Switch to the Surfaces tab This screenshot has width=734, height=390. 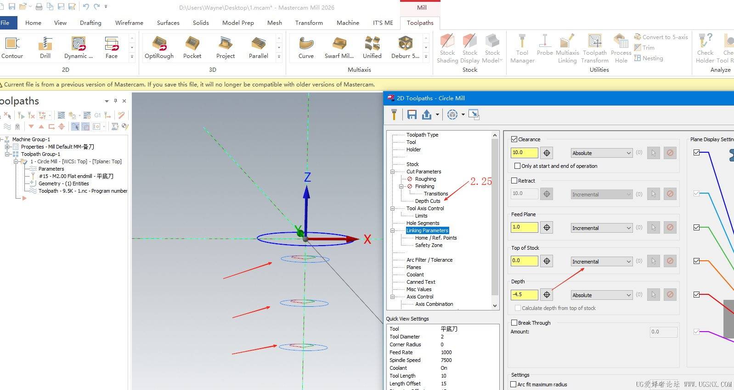click(x=168, y=23)
